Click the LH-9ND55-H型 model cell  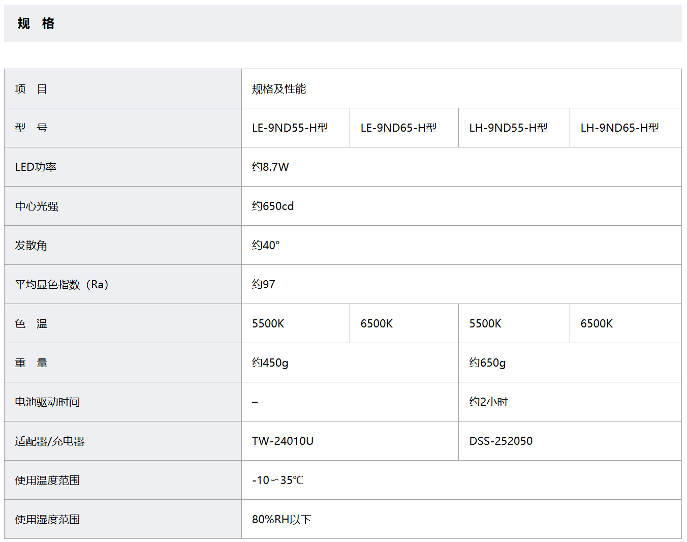(508, 128)
